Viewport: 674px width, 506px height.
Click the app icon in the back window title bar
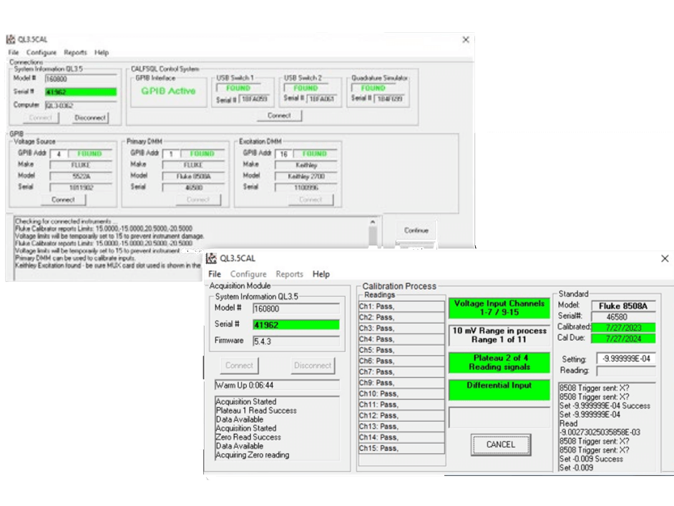[x=11, y=39]
